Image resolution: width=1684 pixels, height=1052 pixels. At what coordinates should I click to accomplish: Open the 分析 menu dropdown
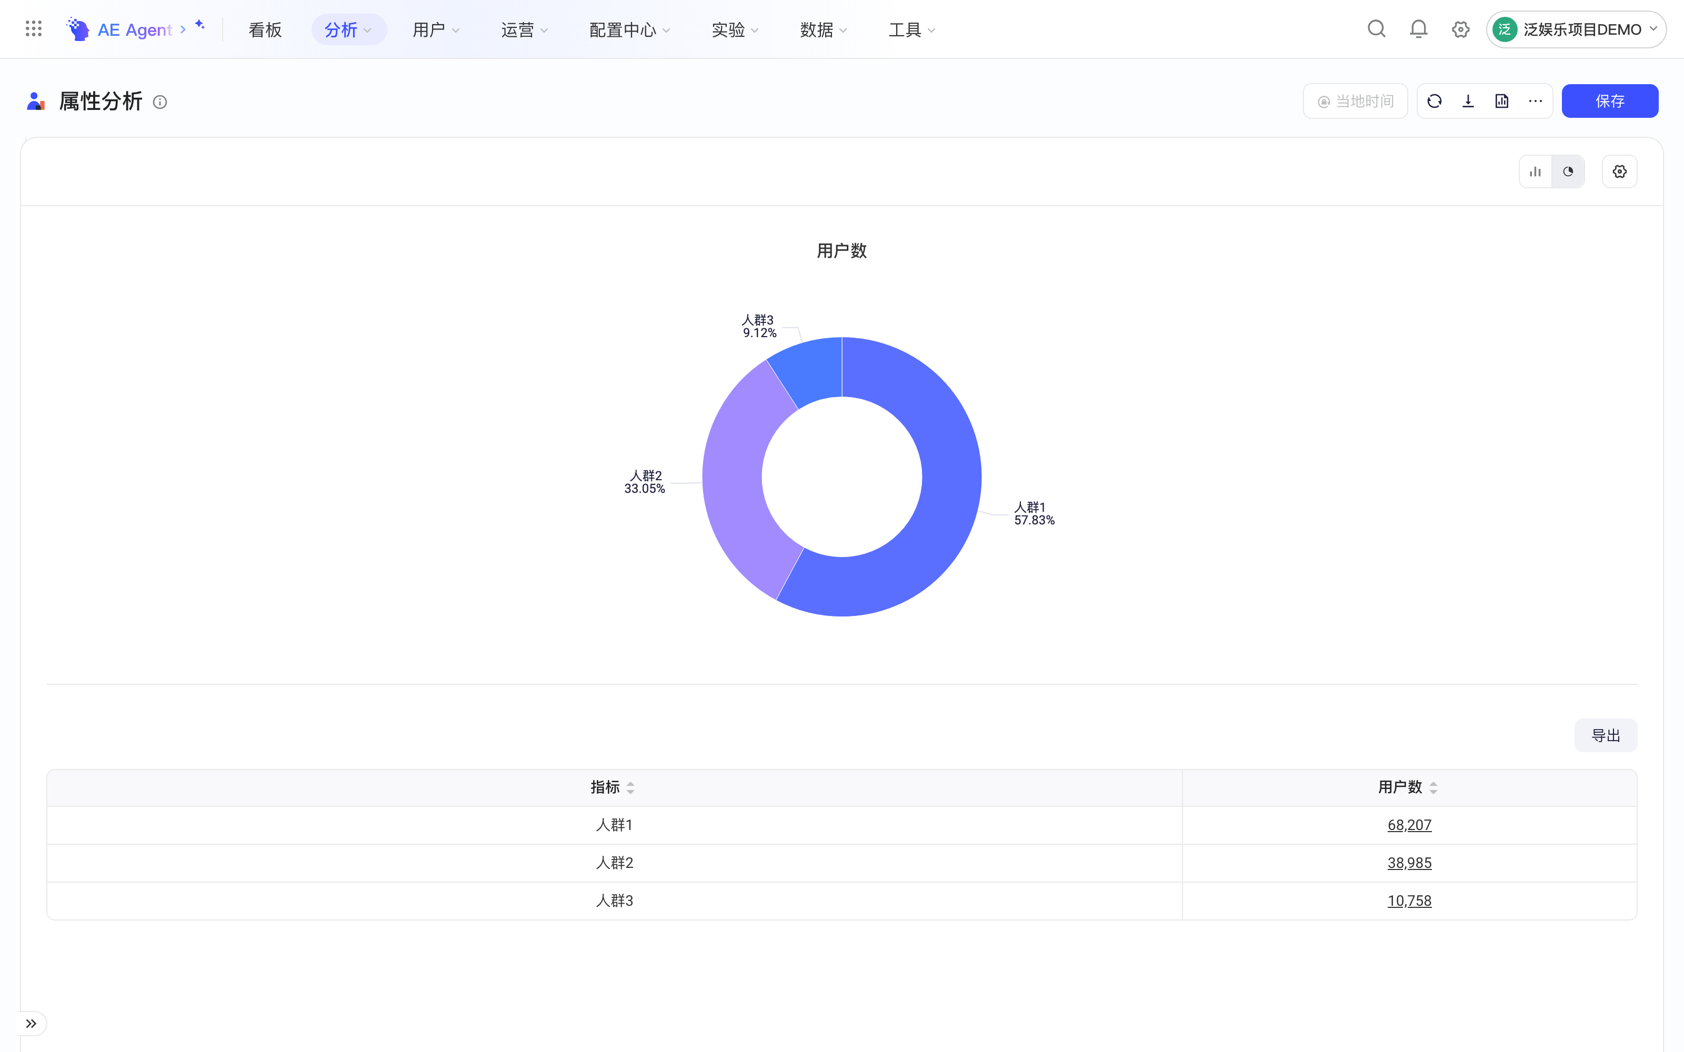(x=348, y=29)
